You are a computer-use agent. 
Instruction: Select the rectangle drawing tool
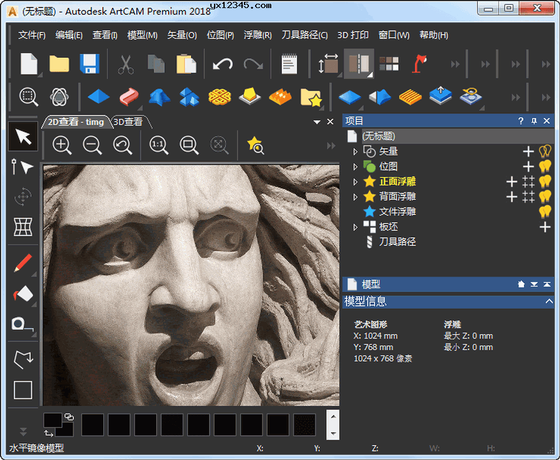click(x=23, y=390)
